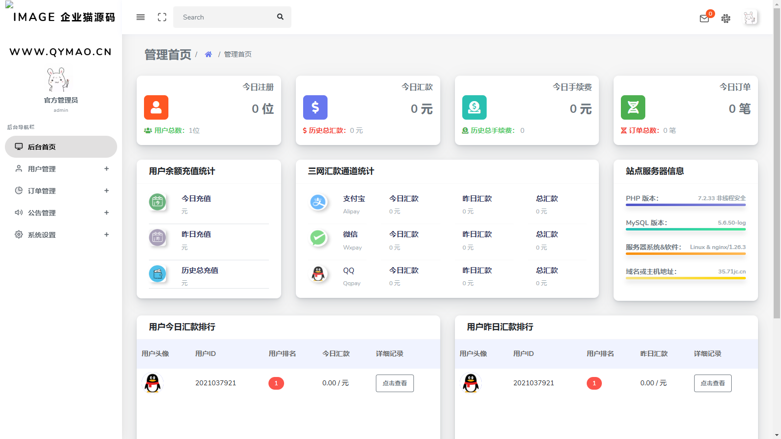Expand the 系统设置 menu
The width and height of the screenshot is (781, 439).
[61, 235]
